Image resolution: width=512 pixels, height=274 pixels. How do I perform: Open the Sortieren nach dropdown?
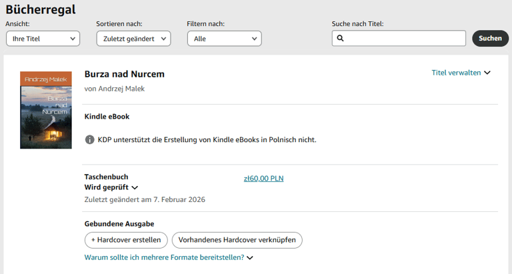tap(133, 39)
